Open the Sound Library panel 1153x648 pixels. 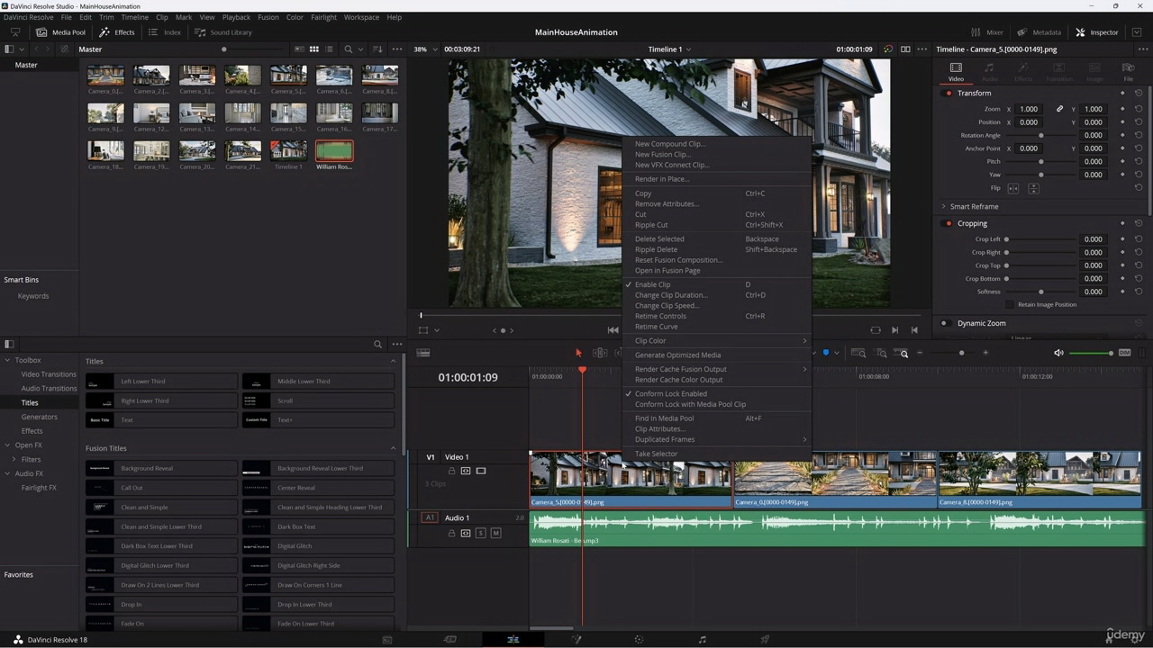223,32
